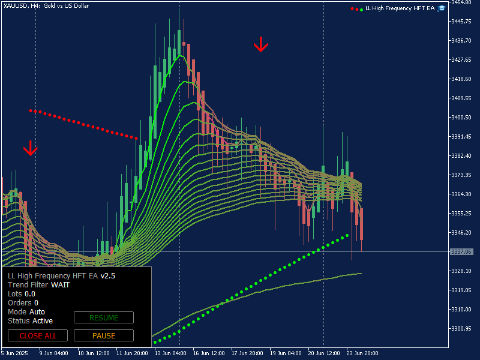Click the 19 Jun 04:00 time axis label
The width and height of the screenshot is (480, 360).
point(286,353)
